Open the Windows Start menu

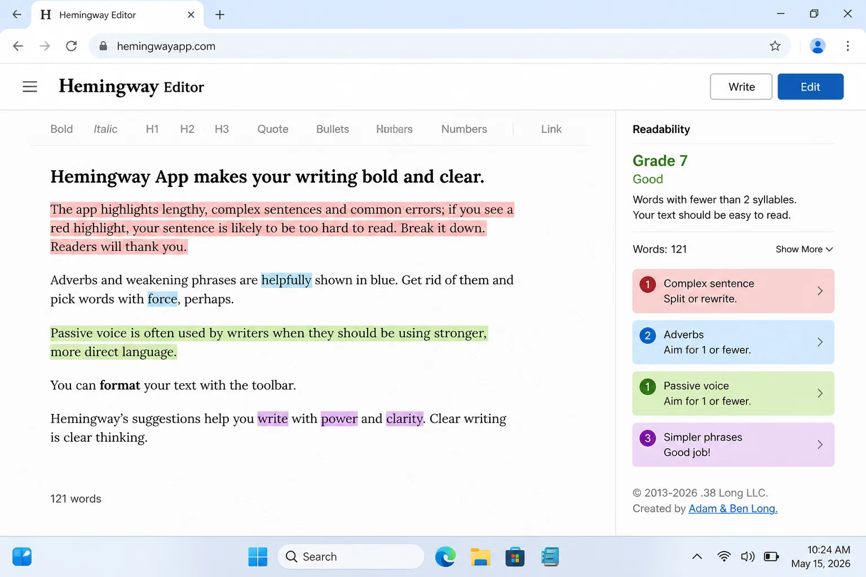click(258, 557)
